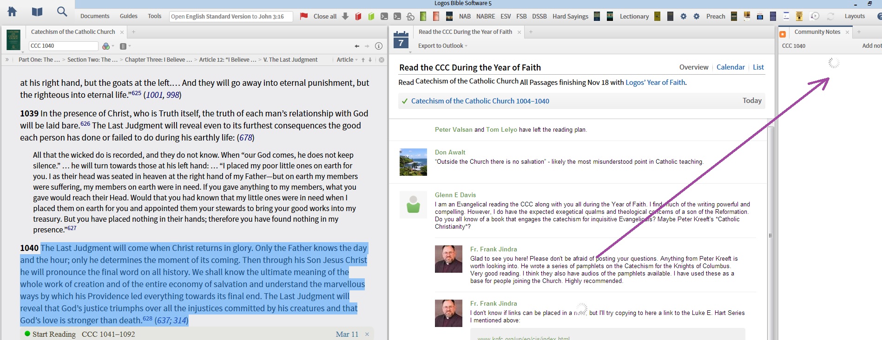Go back with the Catechism history arrow

point(357,46)
